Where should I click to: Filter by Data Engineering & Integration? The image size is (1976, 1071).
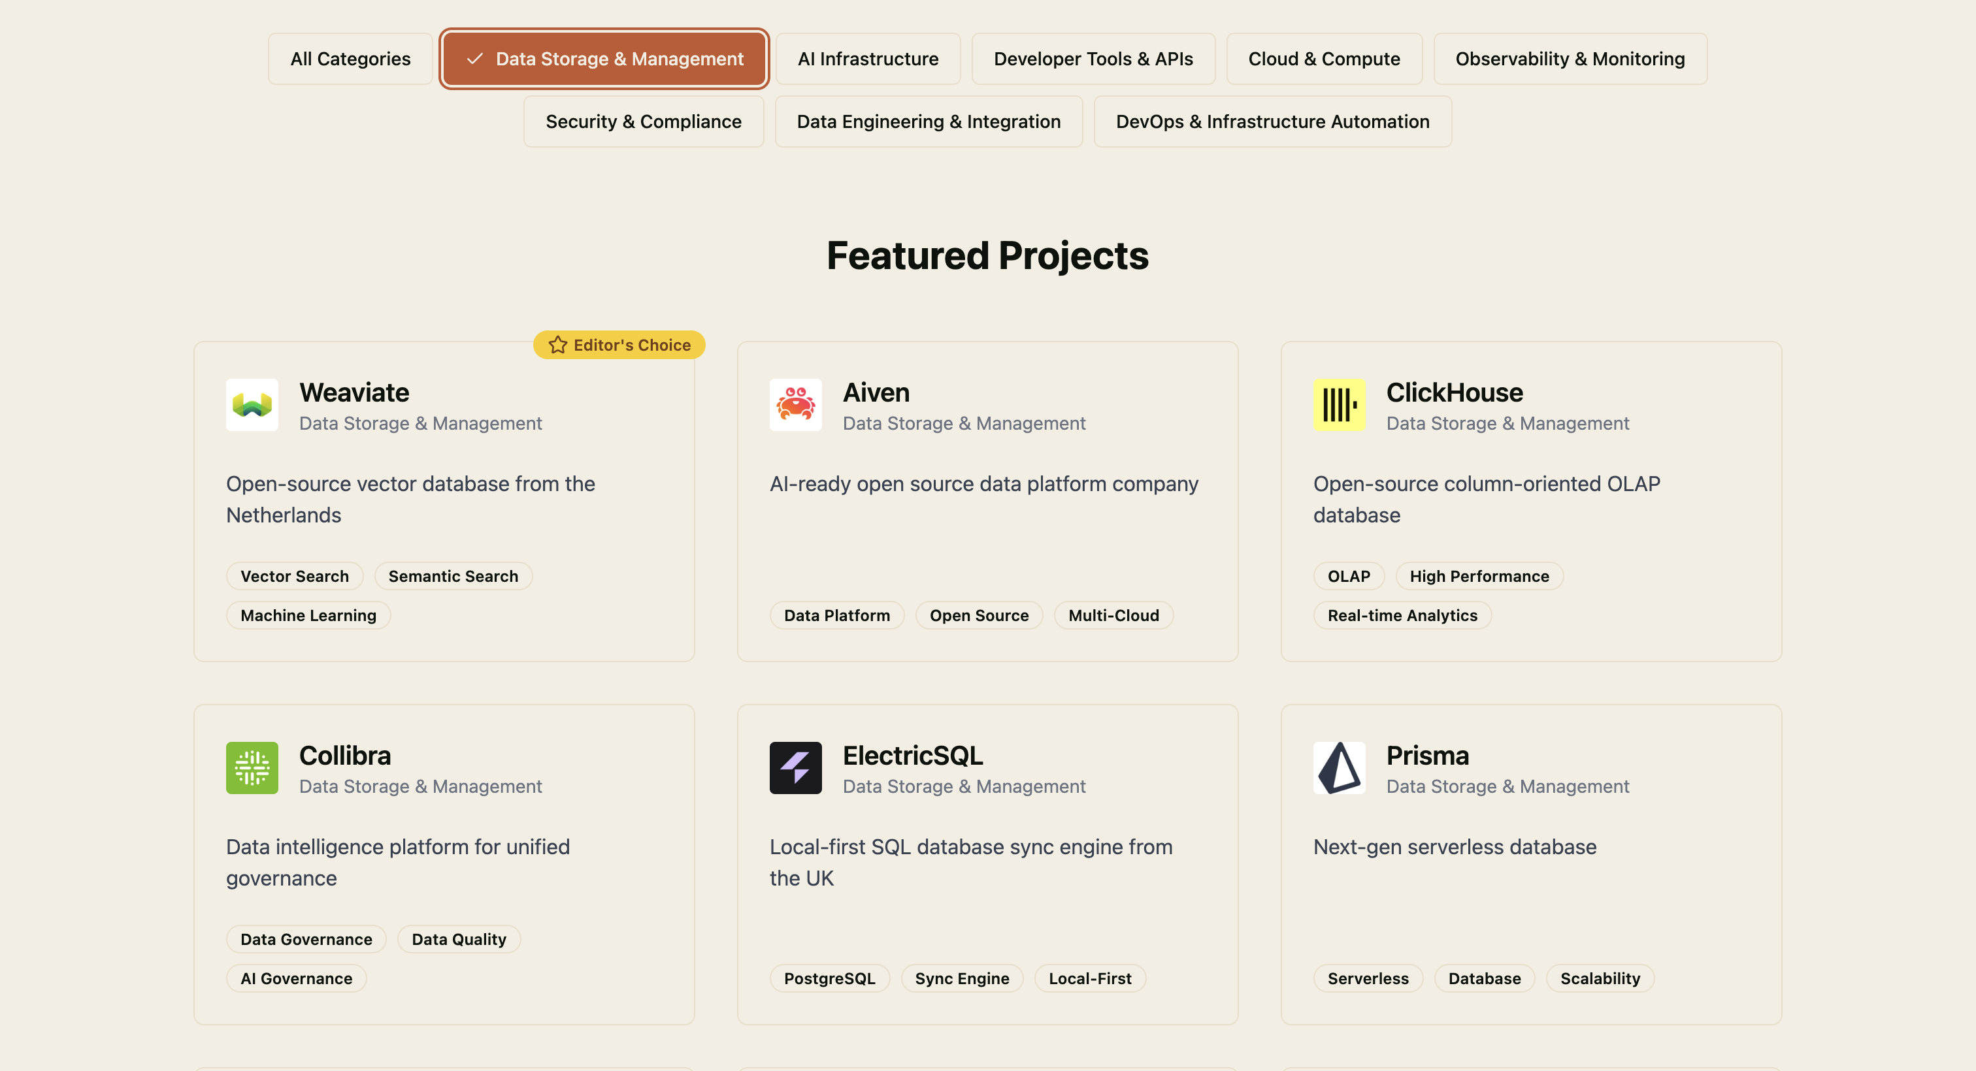coord(928,122)
